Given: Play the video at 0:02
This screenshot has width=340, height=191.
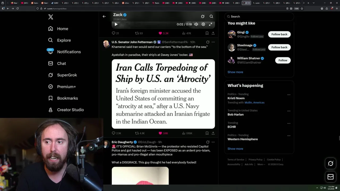Looking at the screenshot, I should (x=116, y=24).
